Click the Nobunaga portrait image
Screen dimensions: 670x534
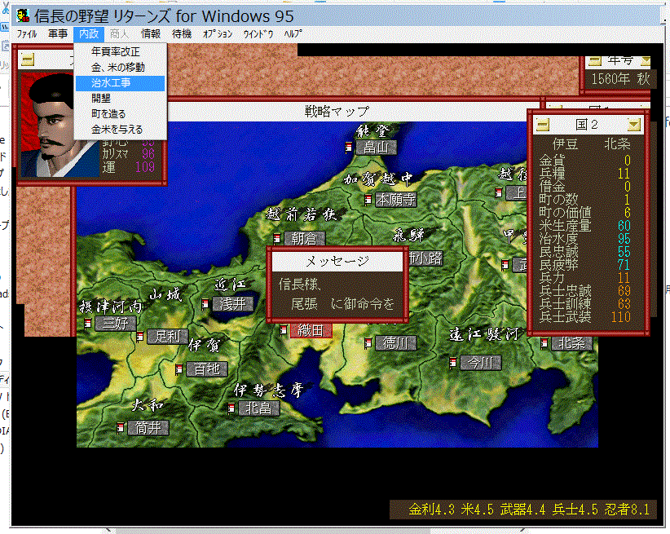(60, 125)
